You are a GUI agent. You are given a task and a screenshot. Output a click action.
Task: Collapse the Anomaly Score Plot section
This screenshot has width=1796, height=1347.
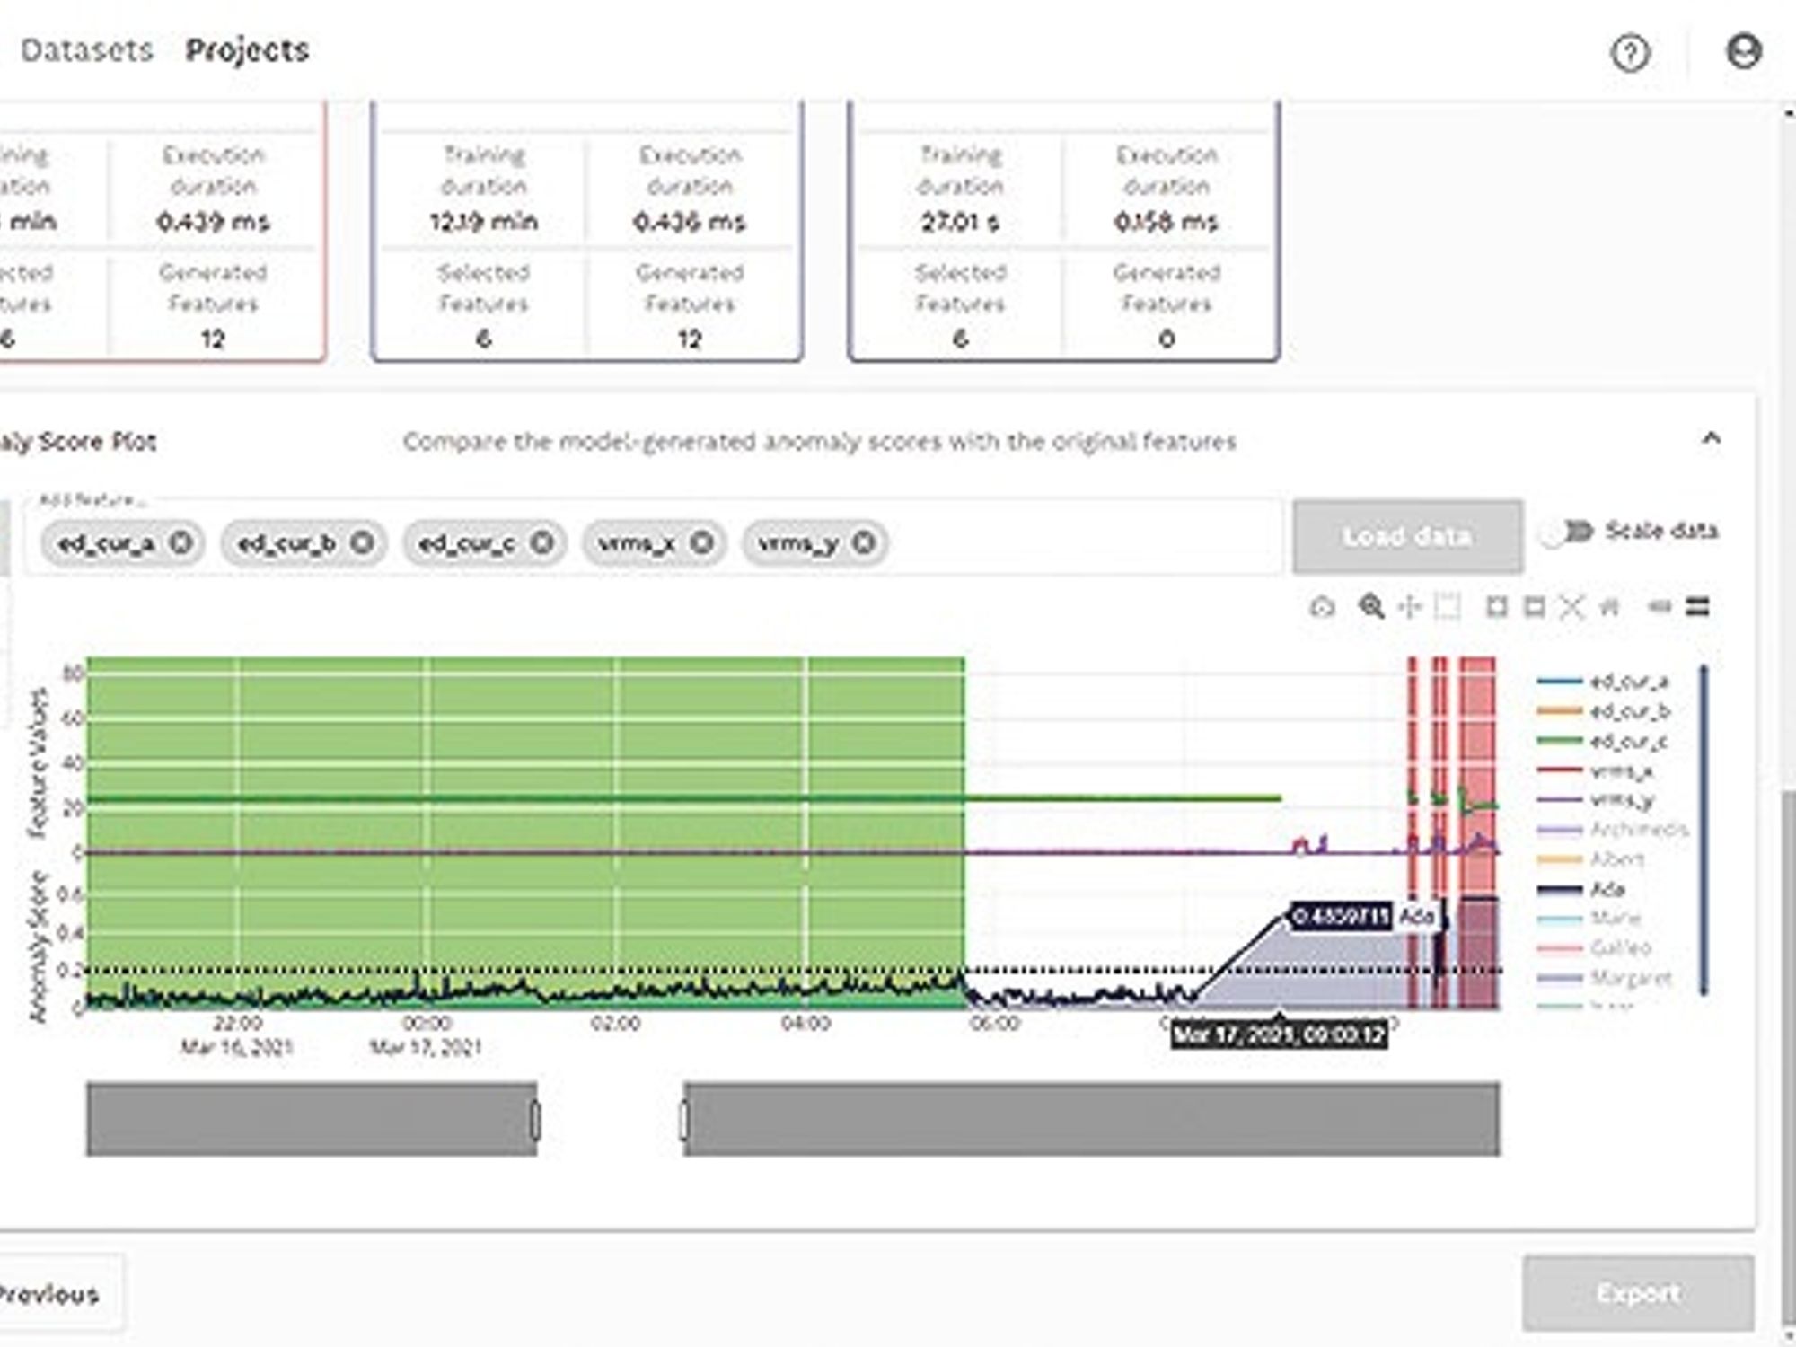1711,438
